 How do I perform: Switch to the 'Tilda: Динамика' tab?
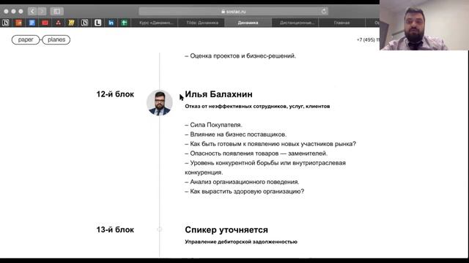(x=202, y=23)
